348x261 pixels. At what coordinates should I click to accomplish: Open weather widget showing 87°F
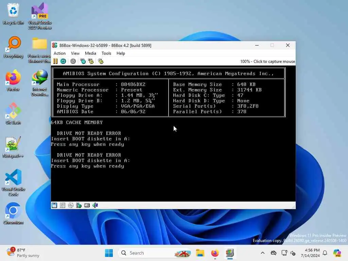pos(23,253)
